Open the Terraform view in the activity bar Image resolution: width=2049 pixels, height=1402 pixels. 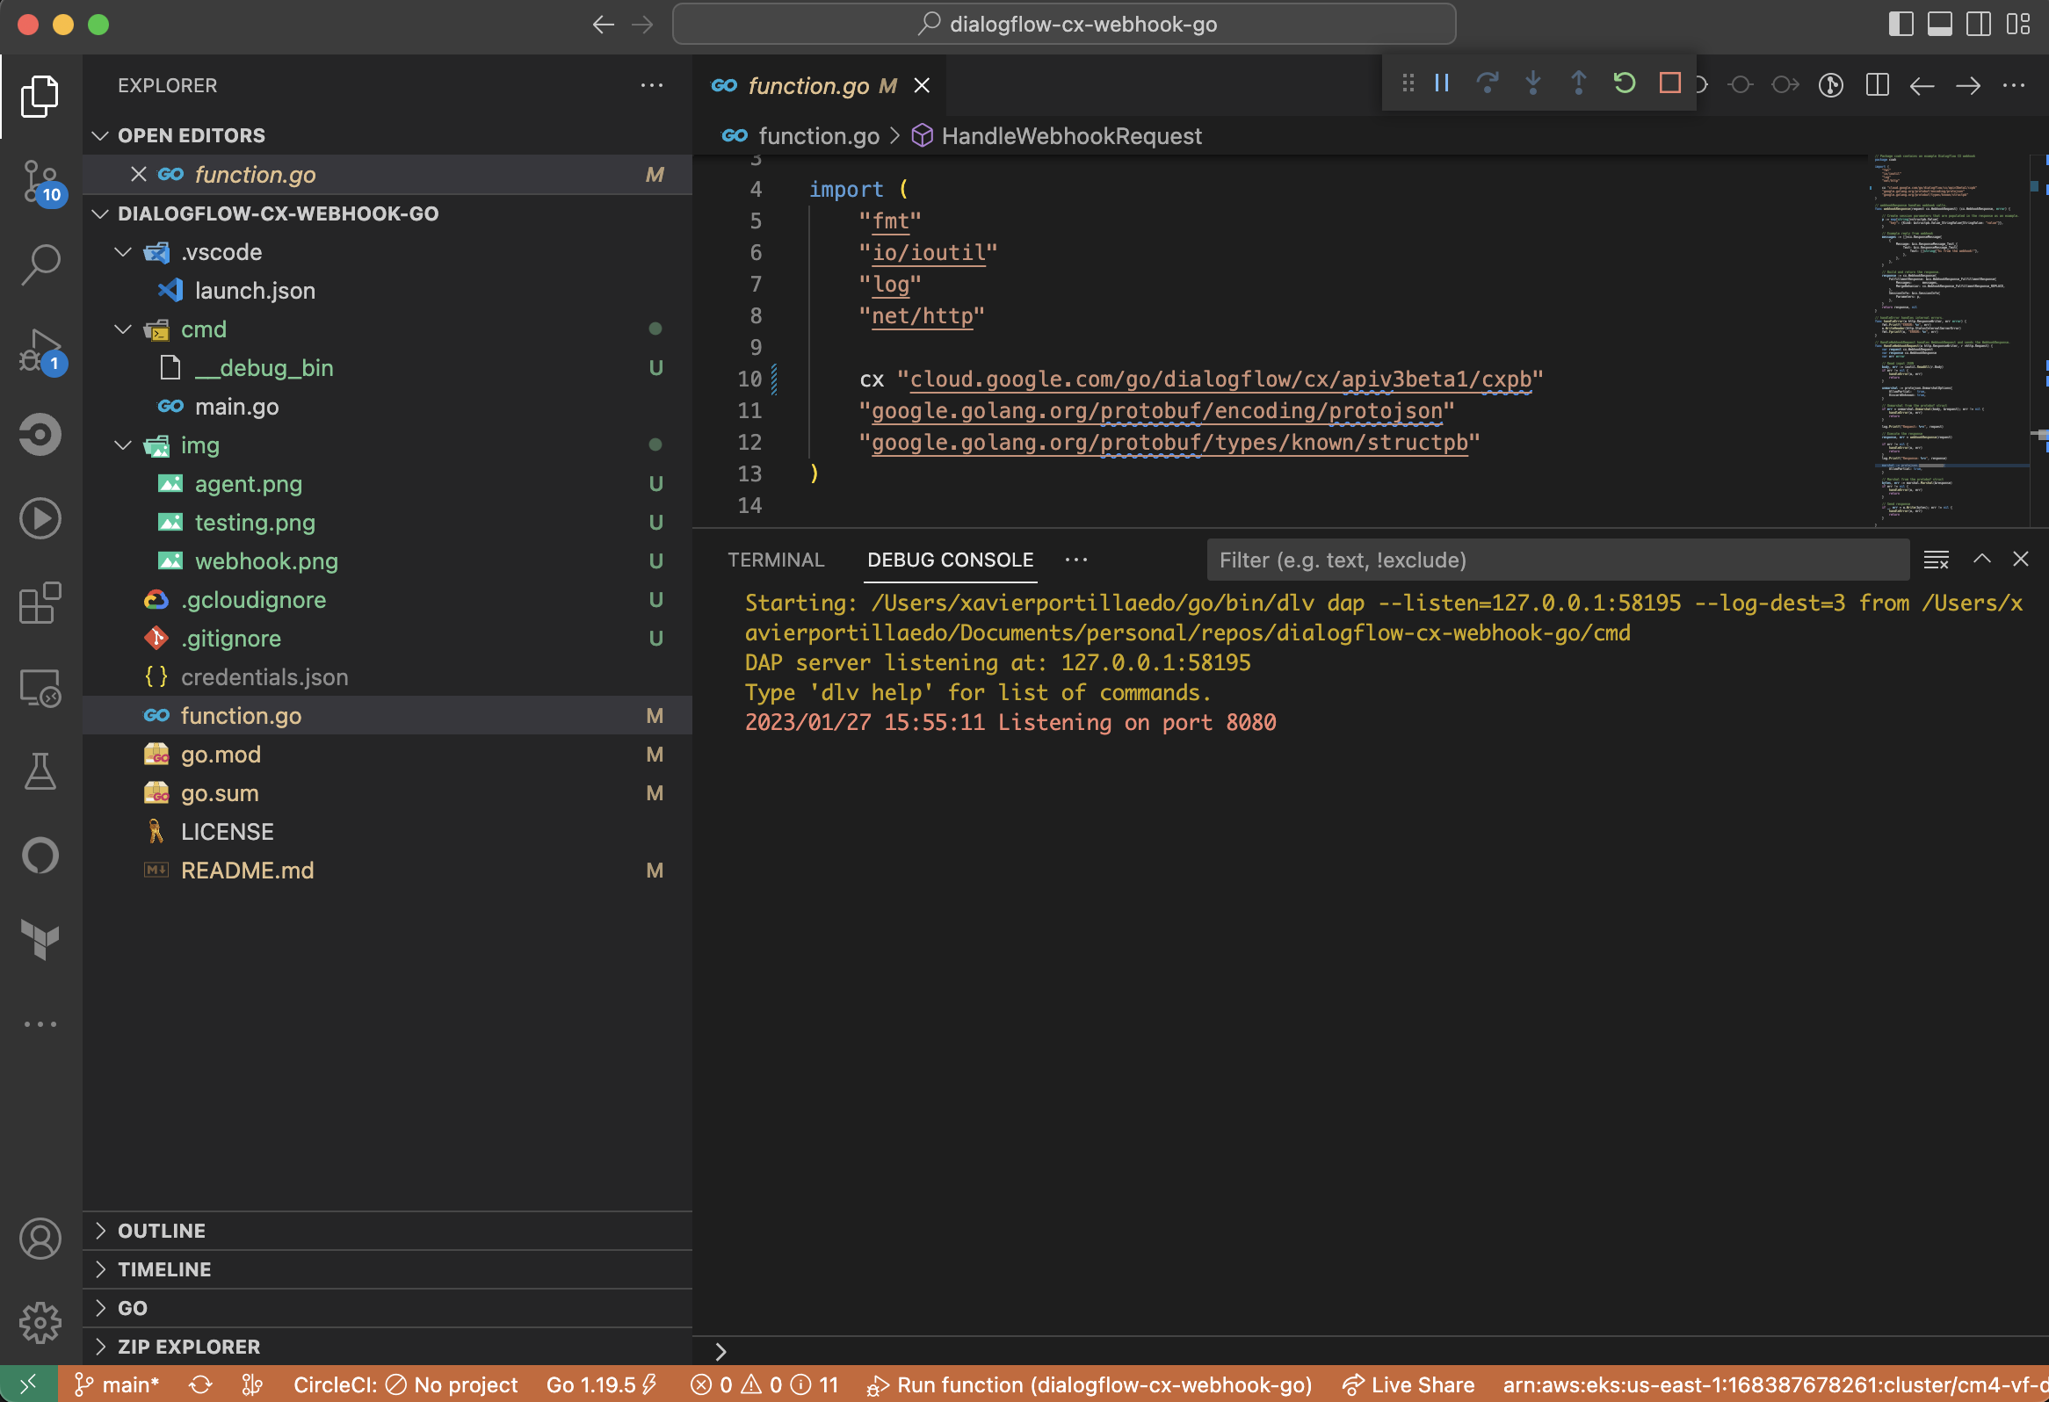click(40, 939)
